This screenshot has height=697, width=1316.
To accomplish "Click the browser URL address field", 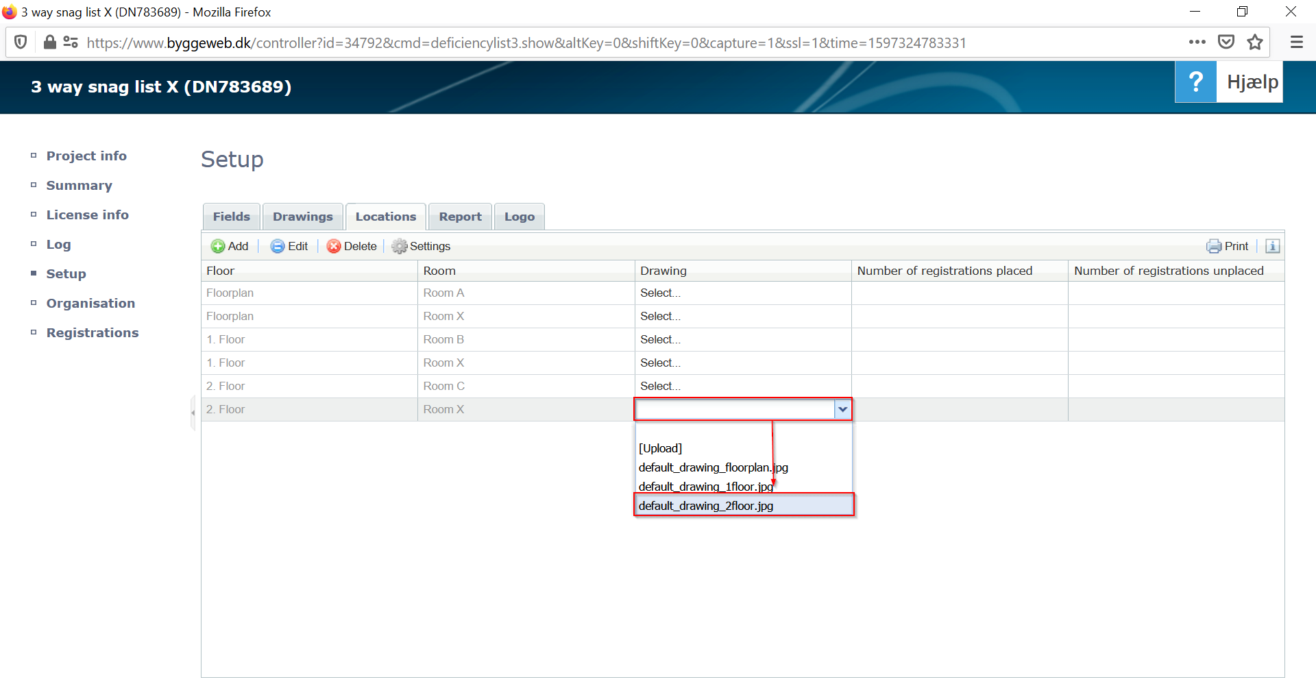I will [526, 42].
